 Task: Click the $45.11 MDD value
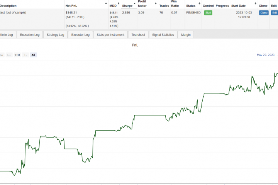(x=114, y=13)
